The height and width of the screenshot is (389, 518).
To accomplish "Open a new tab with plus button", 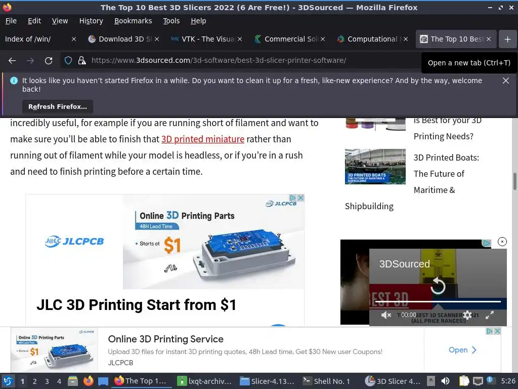I will coord(508,40).
